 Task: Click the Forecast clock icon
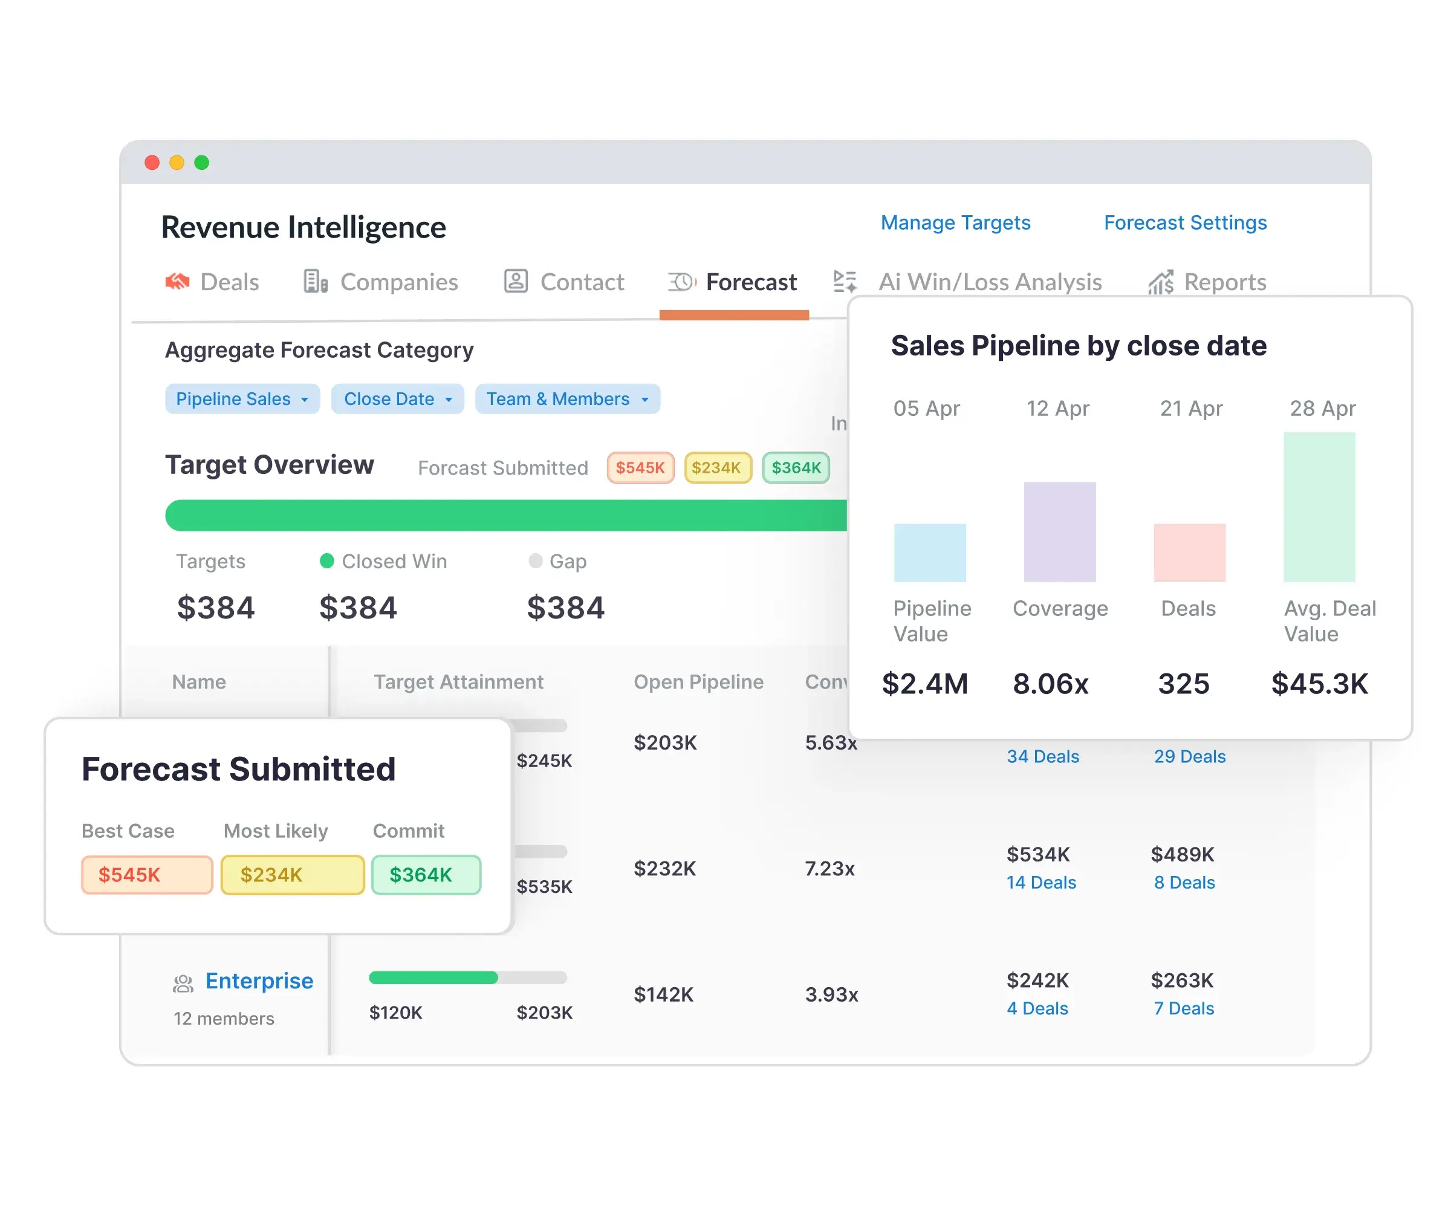pyautogui.click(x=682, y=281)
